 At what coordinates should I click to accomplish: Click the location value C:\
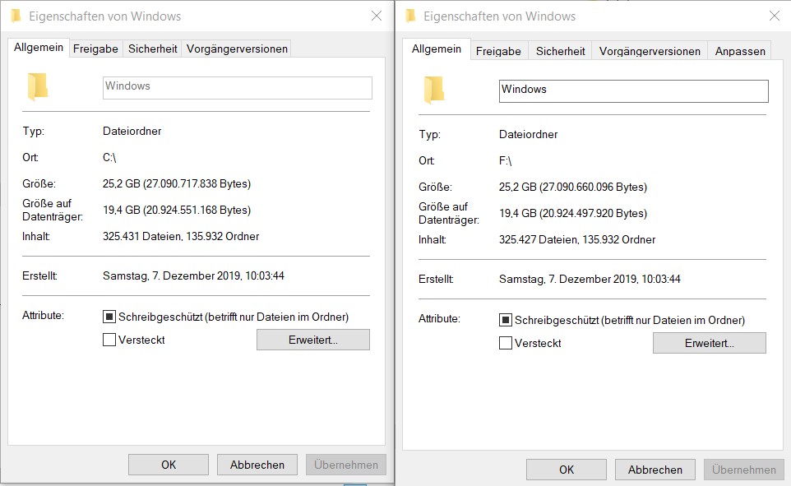tap(109, 157)
